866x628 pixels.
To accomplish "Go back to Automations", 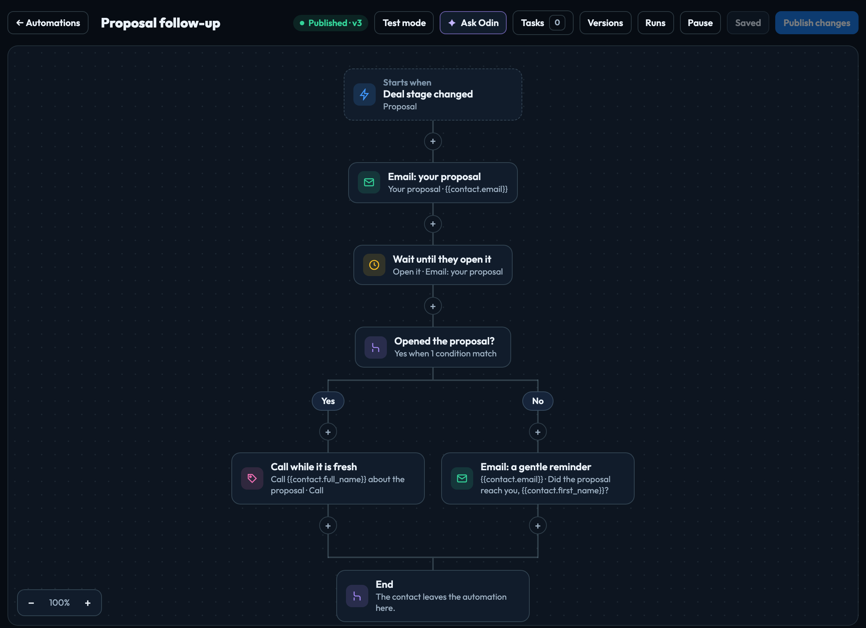I will point(48,23).
